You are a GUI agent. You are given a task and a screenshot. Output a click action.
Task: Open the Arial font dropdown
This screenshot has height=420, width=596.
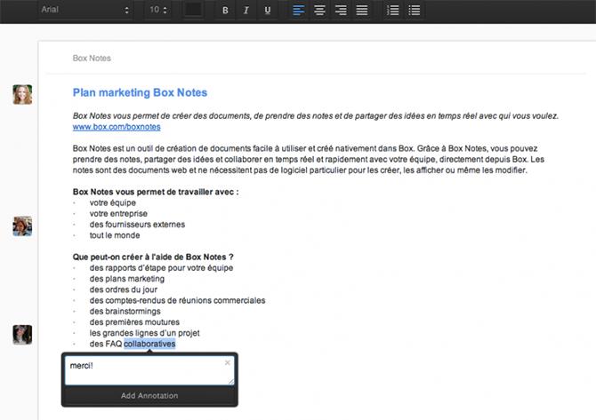point(85,10)
